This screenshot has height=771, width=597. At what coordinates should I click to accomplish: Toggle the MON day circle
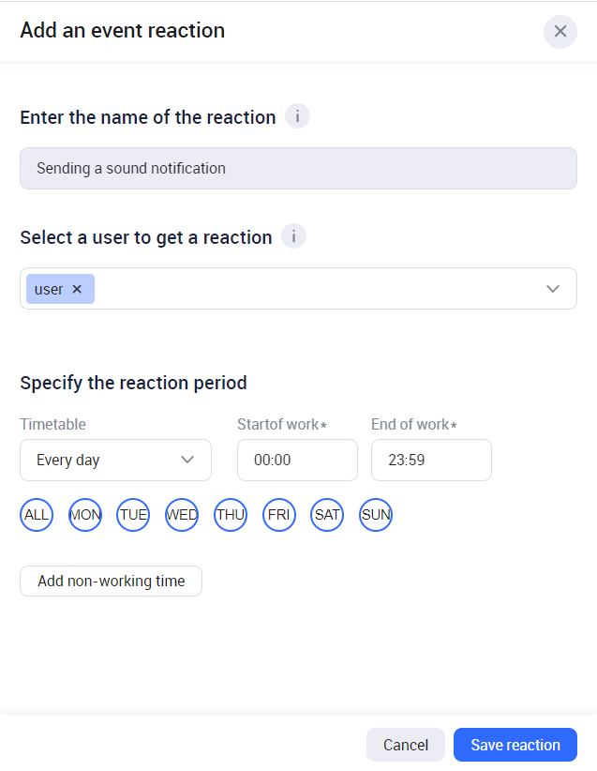click(85, 515)
